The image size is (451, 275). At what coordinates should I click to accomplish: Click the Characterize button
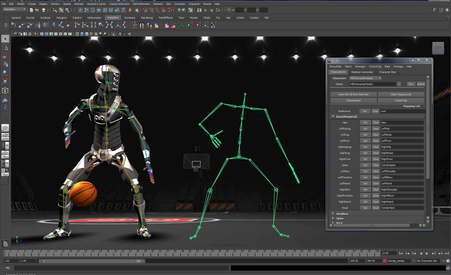click(354, 101)
